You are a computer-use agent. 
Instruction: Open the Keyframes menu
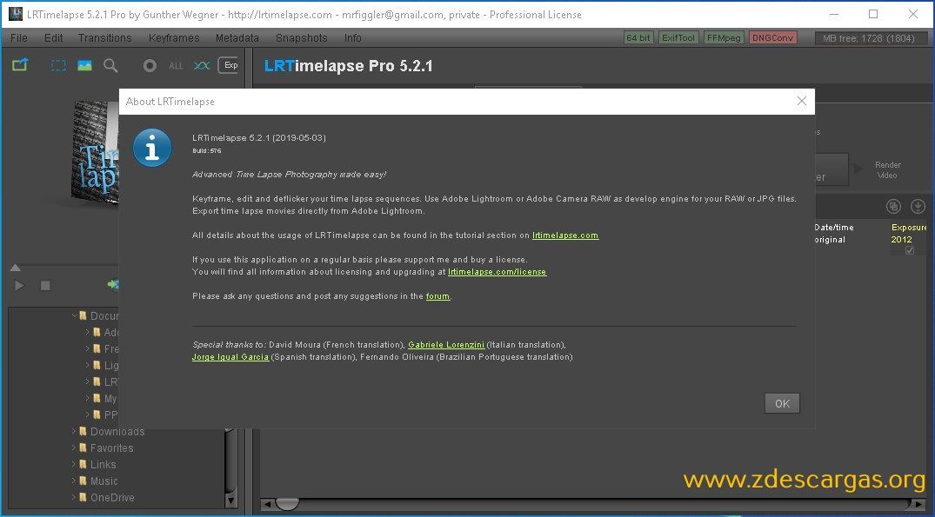point(174,37)
